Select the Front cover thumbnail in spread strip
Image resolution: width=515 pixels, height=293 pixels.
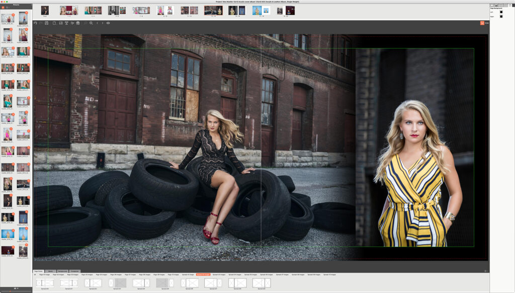tap(45, 11)
